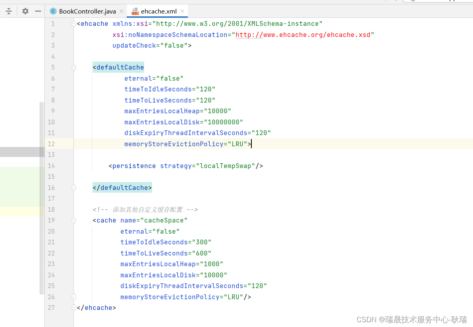Image resolution: width=473 pixels, height=327 pixels.
Task: Collapse the cacheSpace cache element fold arrow
Action: (x=73, y=220)
